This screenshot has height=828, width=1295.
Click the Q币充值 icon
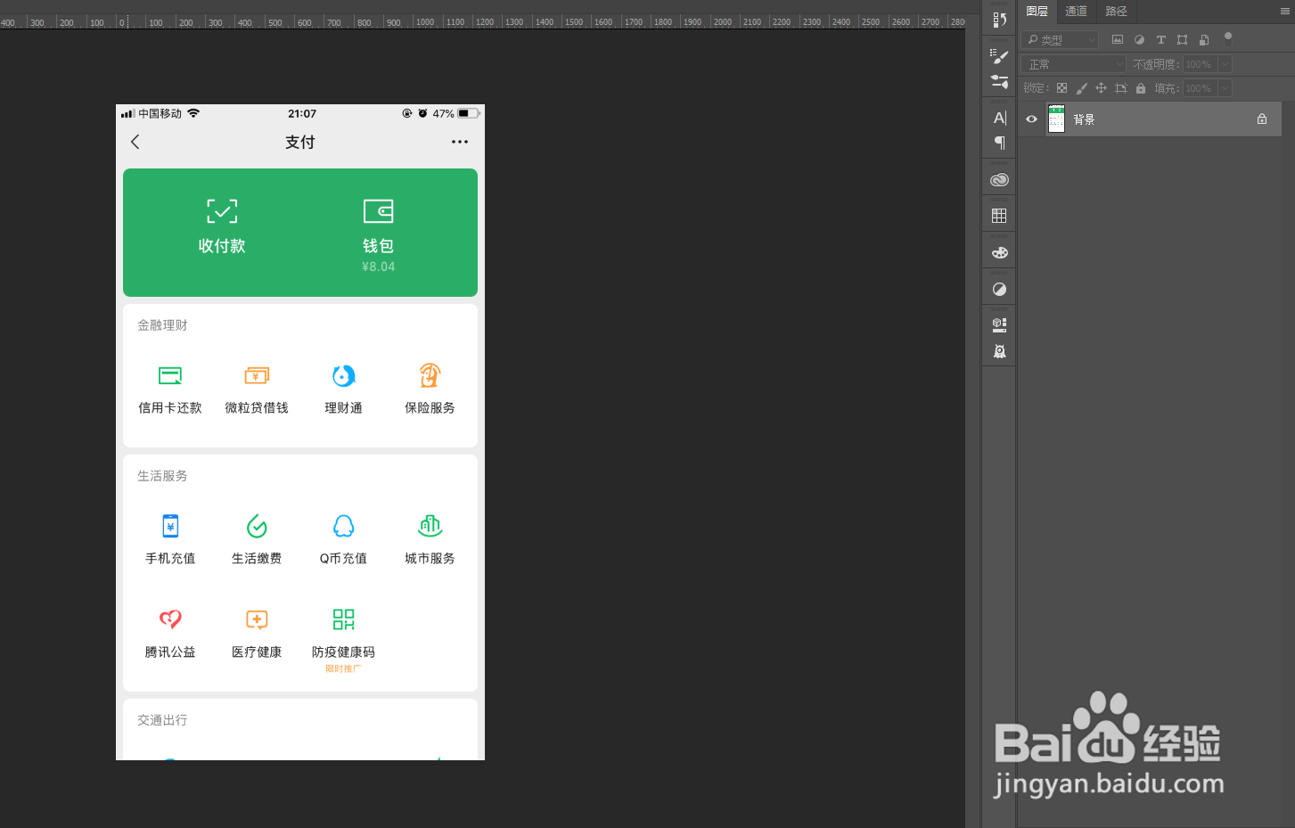click(x=343, y=526)
